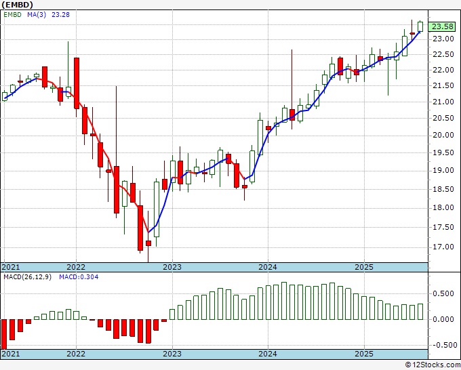This screenshot has height=370, width=461.
Task: Click the EMBD legend label
Action: click(12, 14)
